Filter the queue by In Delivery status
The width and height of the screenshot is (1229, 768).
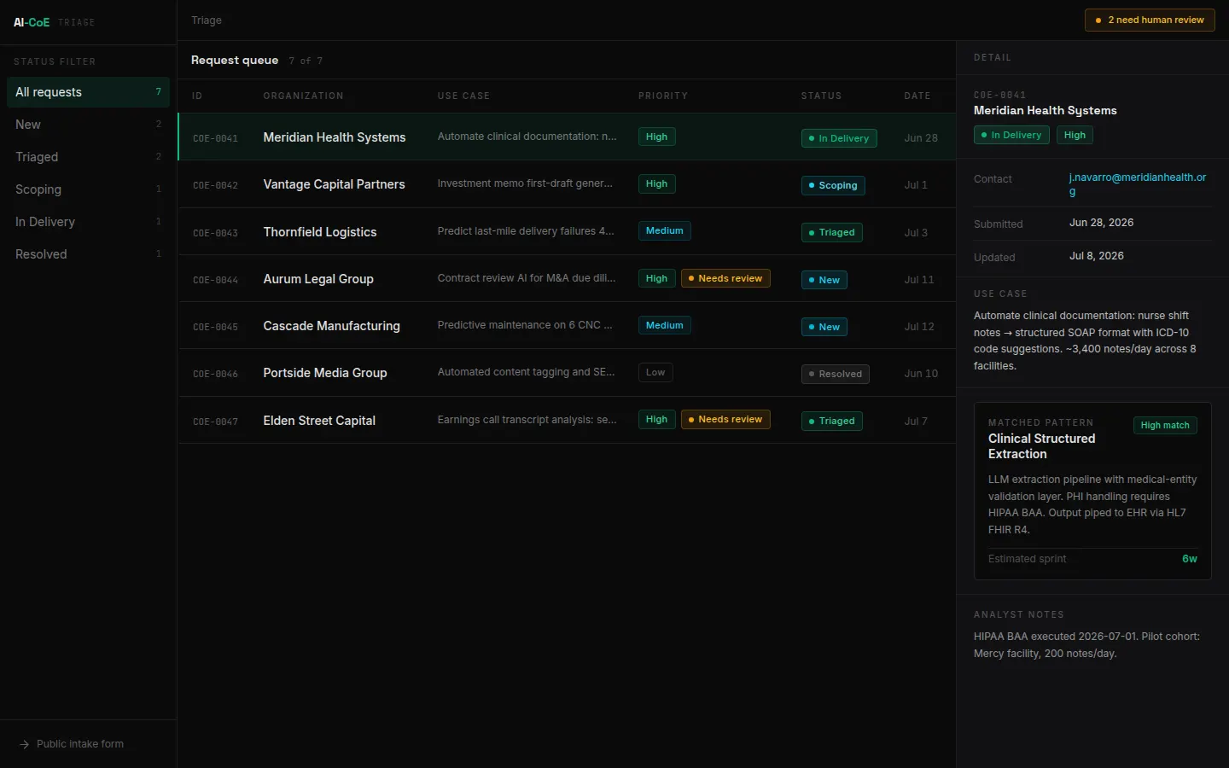tap(88, 222)
